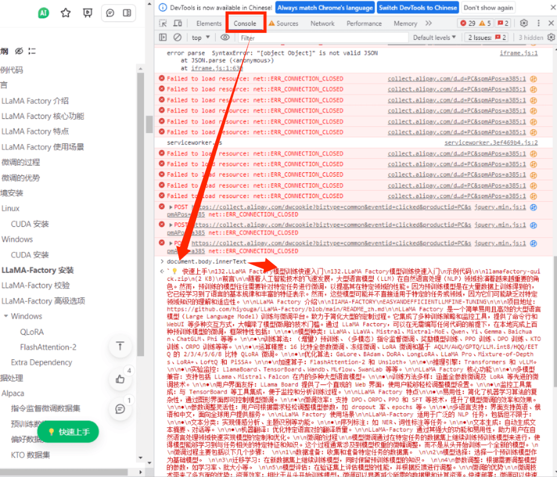Click Always match Chrome's language button
The height and width of the screenshot is (477, 557).
[x=325, y=7]
